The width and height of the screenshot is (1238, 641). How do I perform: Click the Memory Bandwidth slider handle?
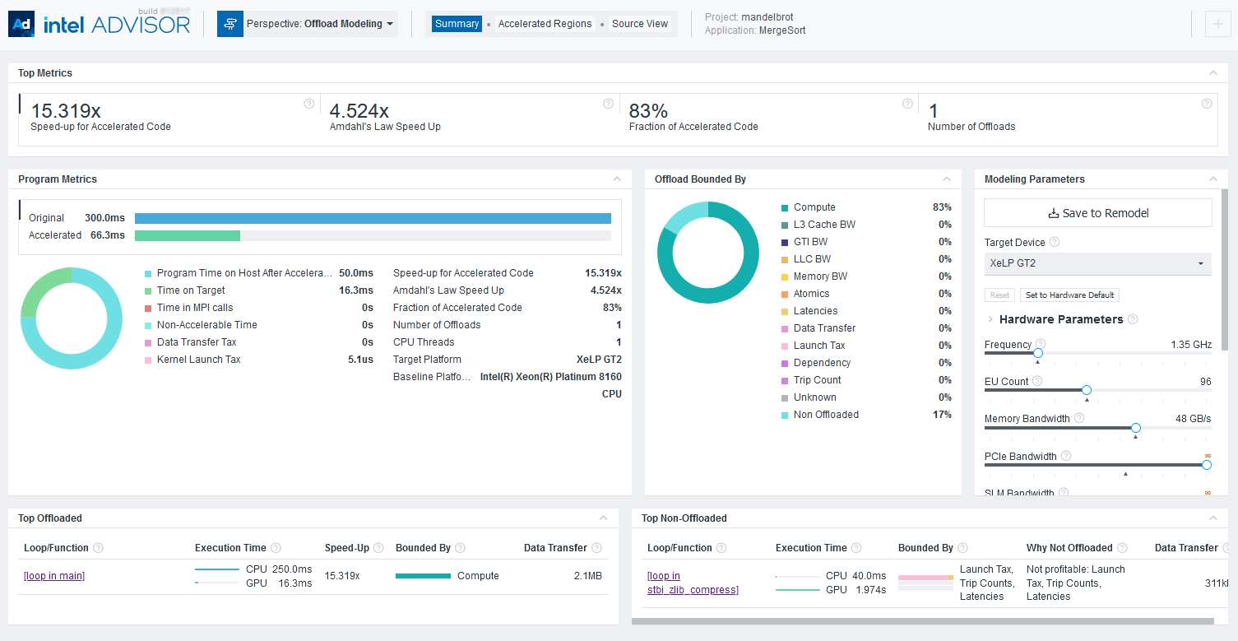[1136, 428]
